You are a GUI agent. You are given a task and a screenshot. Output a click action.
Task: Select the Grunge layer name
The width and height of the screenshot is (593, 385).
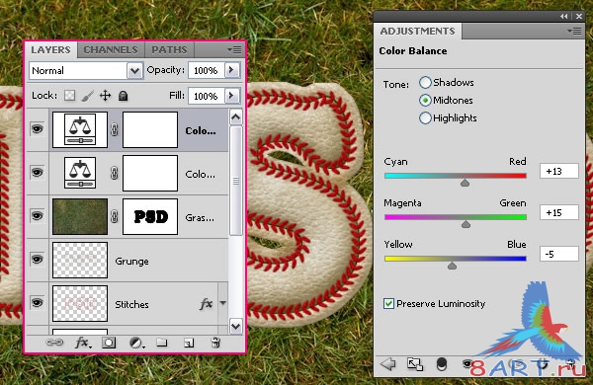[131, 261]
